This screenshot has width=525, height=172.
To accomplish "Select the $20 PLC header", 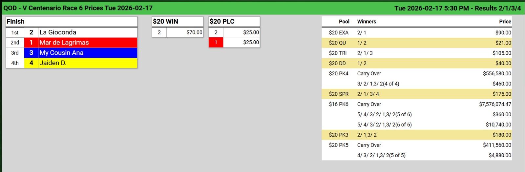I will tap(222, 22).
